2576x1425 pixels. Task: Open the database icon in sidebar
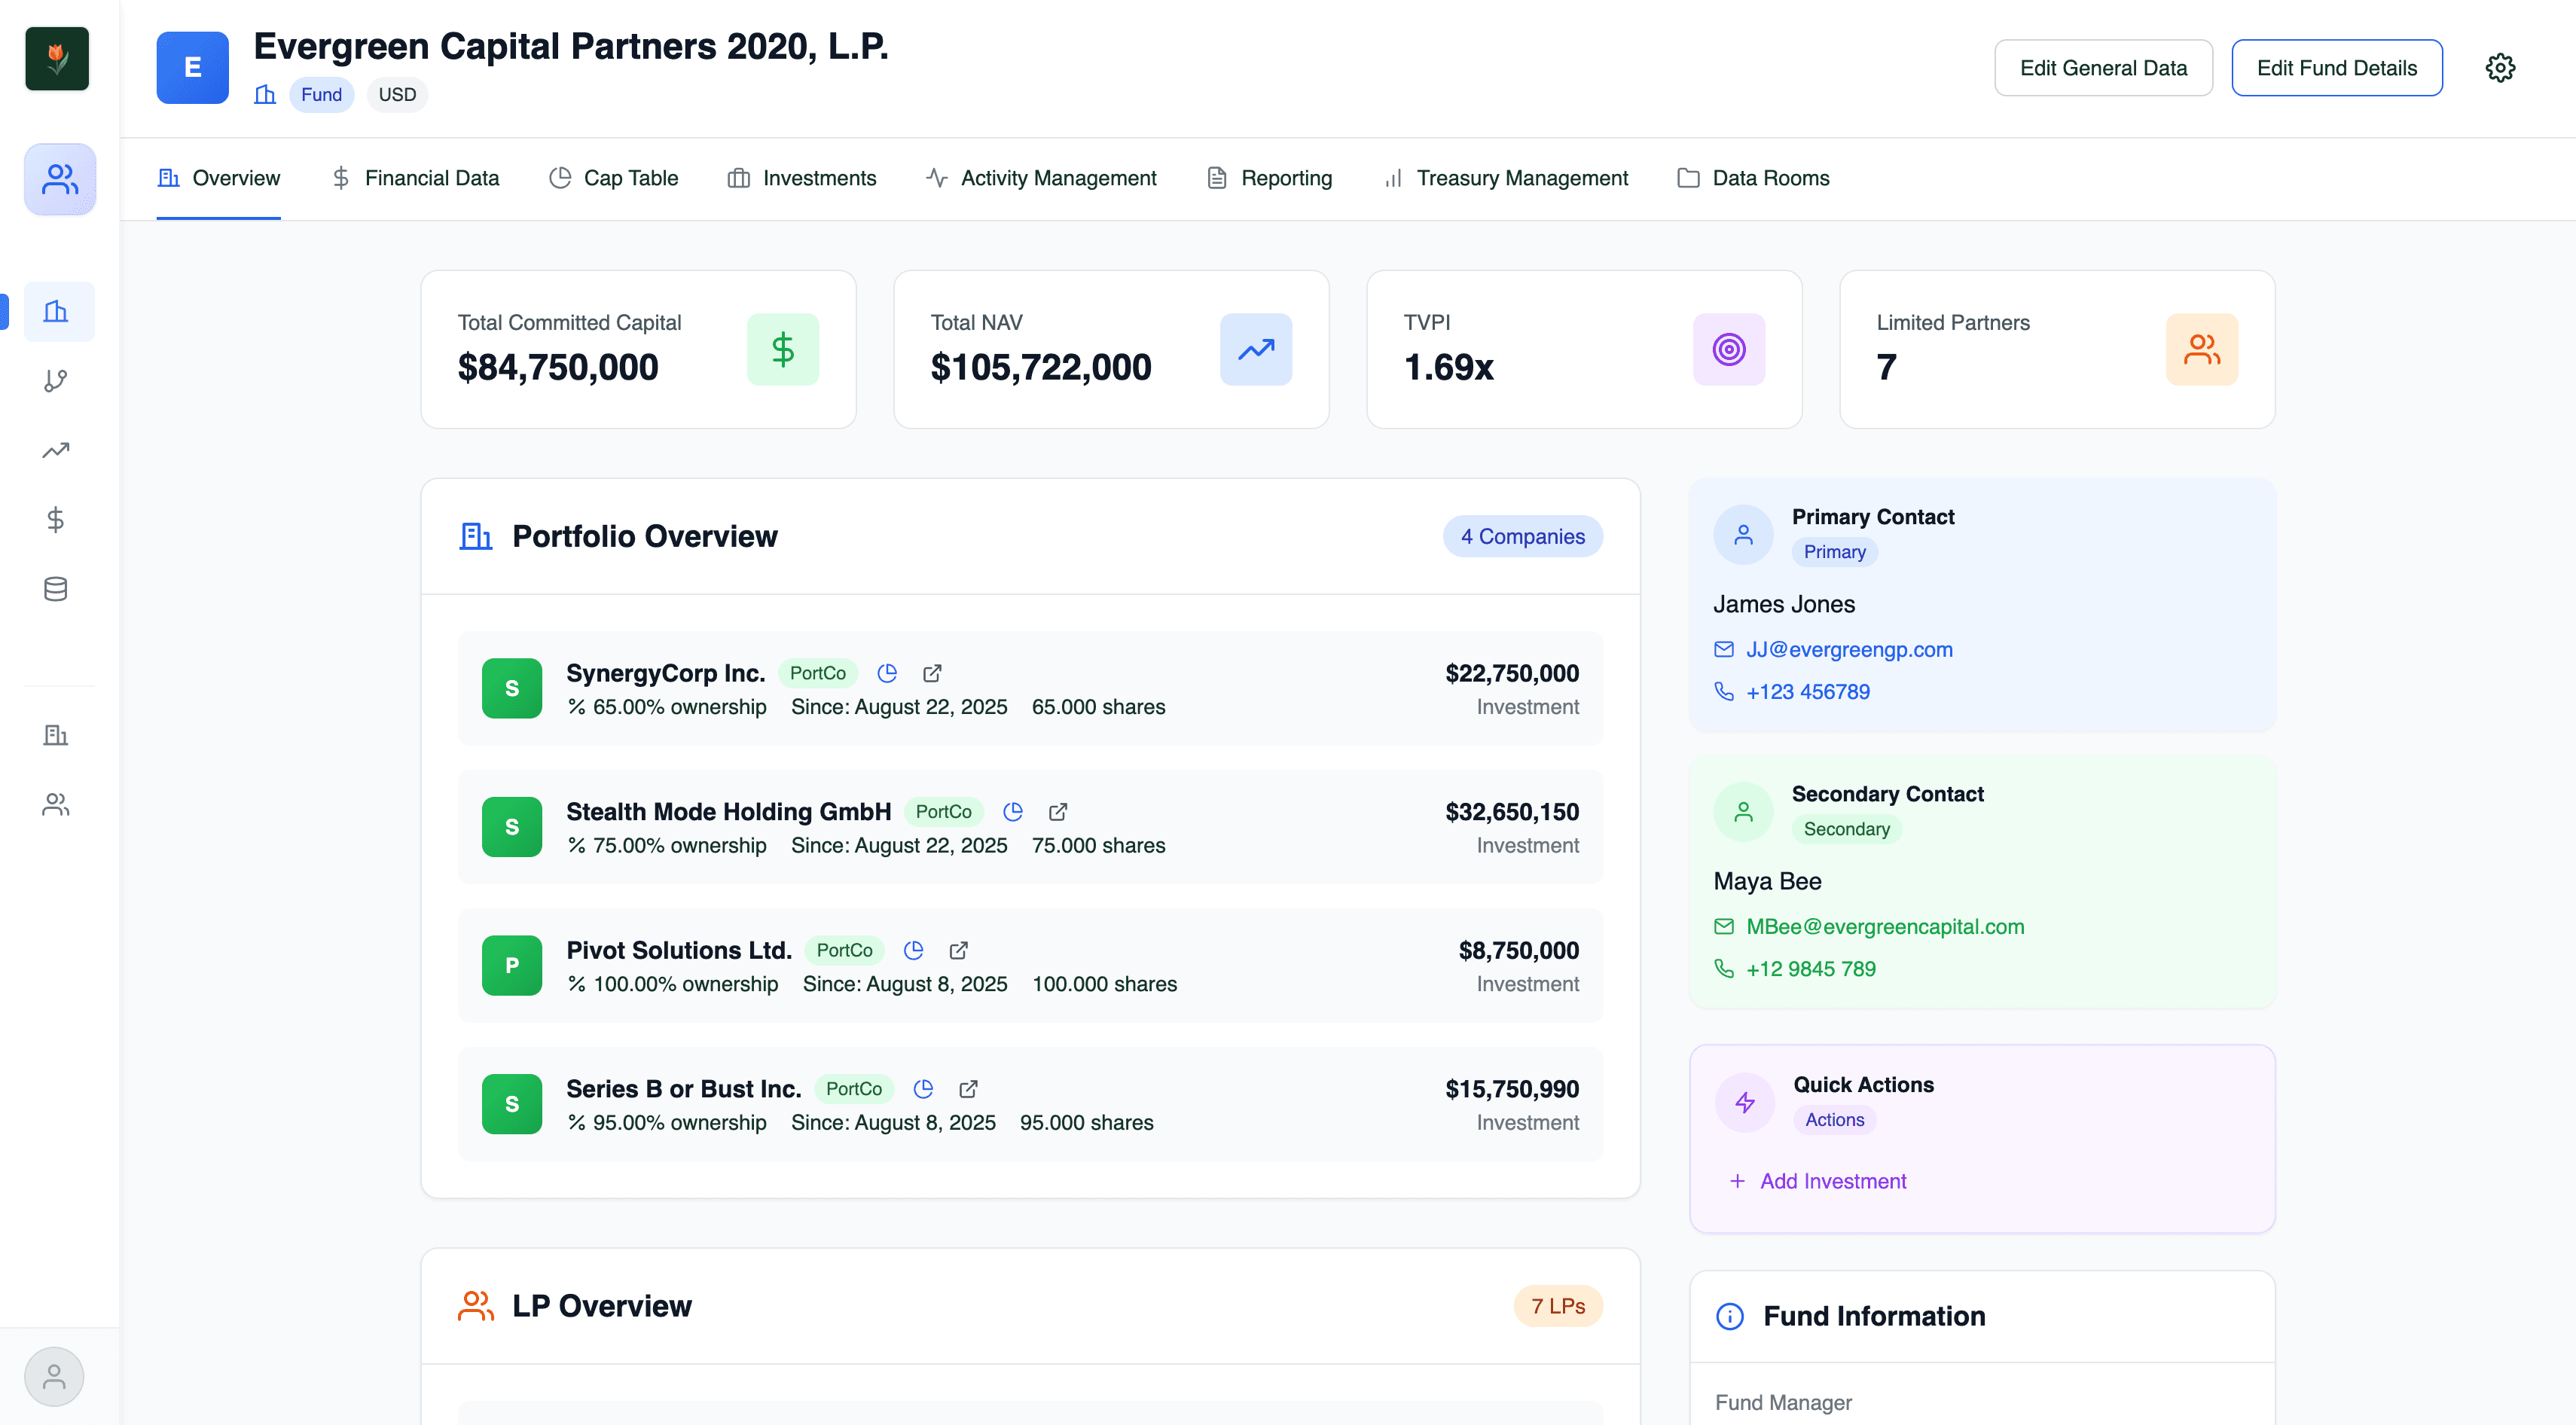tap(56, 589)
